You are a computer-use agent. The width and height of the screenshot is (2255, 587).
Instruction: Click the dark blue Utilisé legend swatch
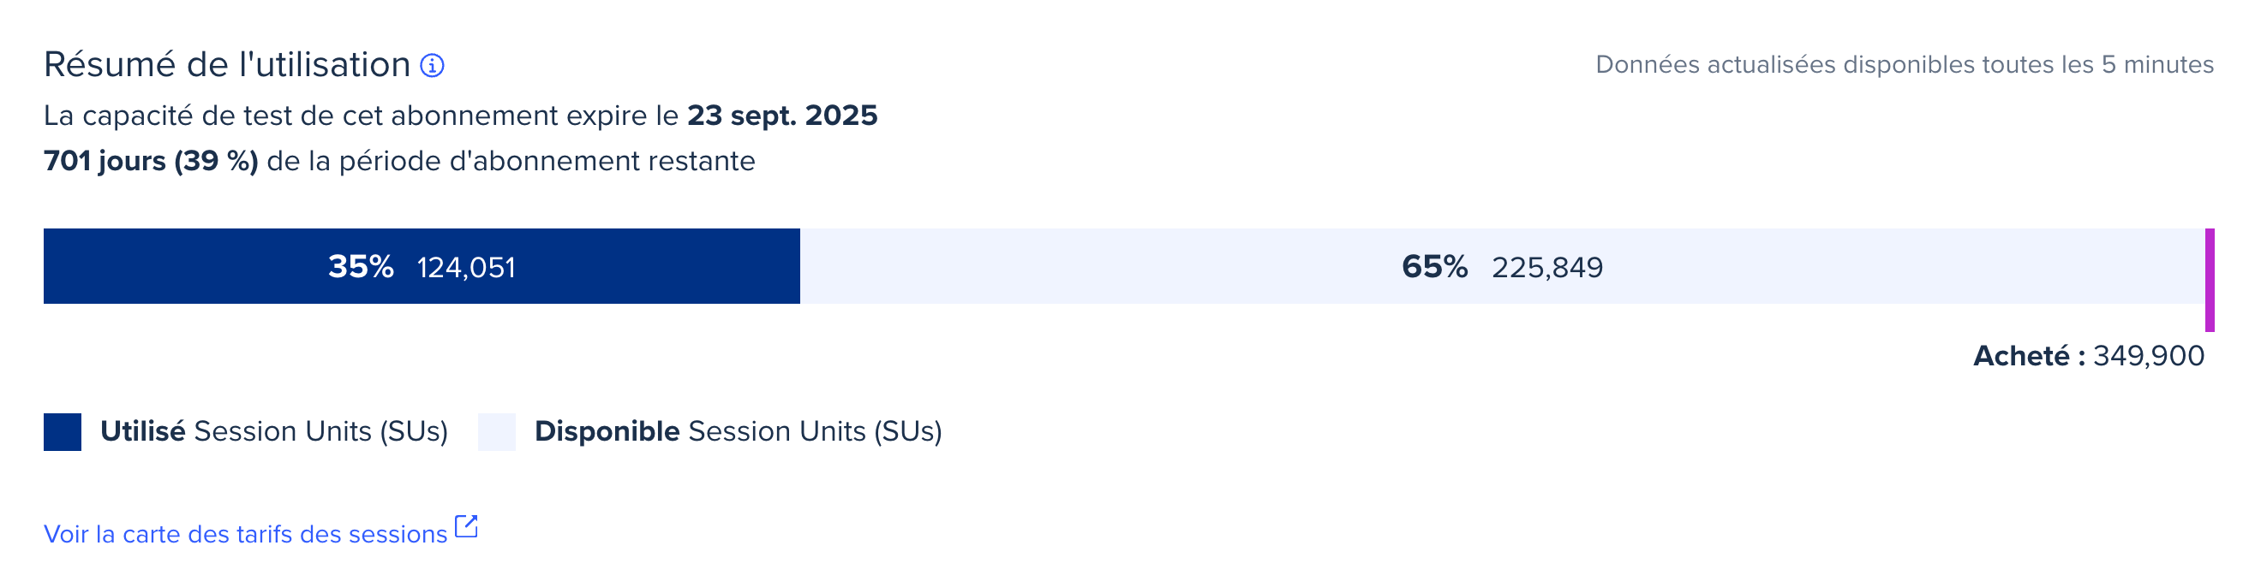click(63, 432)
